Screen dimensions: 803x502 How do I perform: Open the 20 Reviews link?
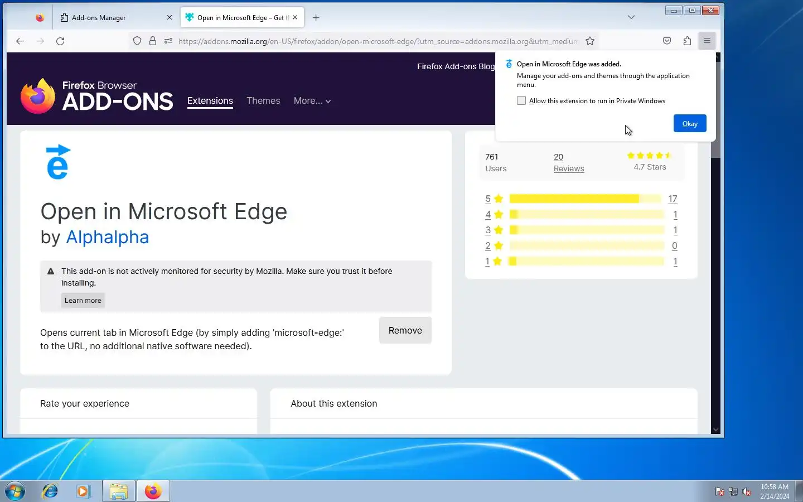click(569, 162)
